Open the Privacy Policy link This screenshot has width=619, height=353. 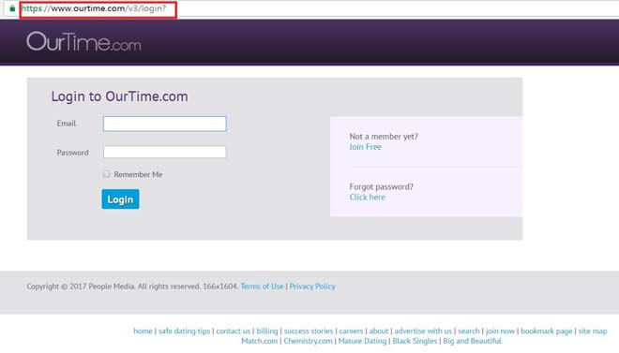(312, 287)
